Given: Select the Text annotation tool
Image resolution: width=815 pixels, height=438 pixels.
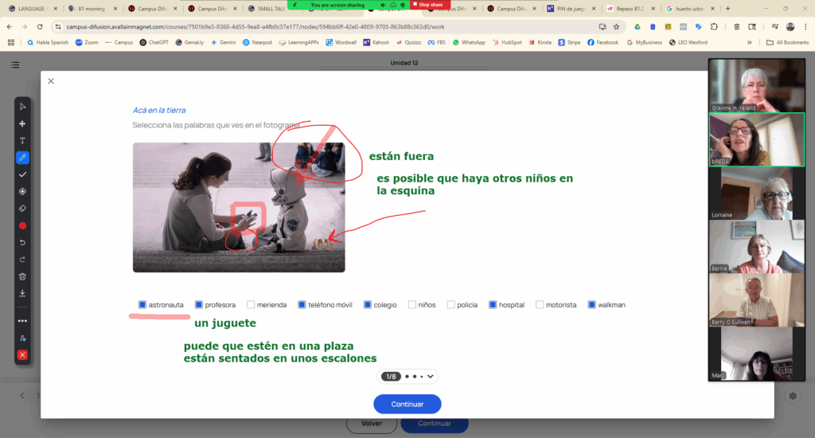Looking at the screenshot, I should (22, 140).
